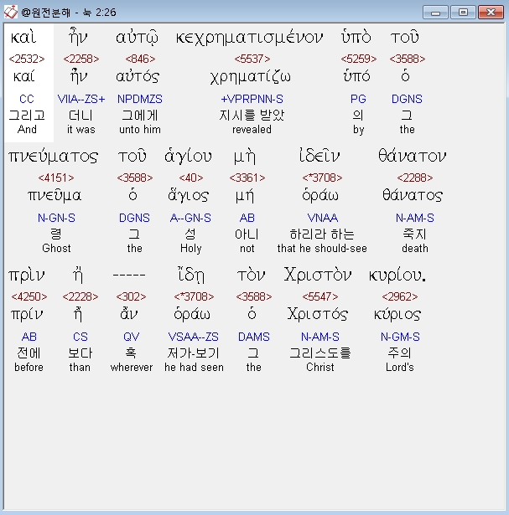
Task: Click the English gloss 'wherever'
Action: tap(132, 368)
